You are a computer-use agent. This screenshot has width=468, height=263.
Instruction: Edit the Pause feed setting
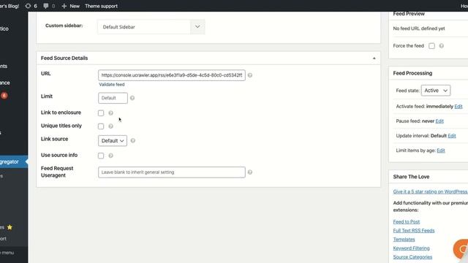click(439, 121)
